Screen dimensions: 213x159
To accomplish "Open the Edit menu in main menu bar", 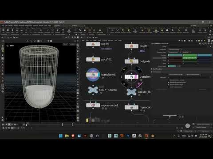I will pos(6,26).
